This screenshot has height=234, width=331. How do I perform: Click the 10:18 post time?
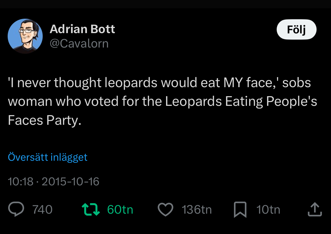[21, 181]
